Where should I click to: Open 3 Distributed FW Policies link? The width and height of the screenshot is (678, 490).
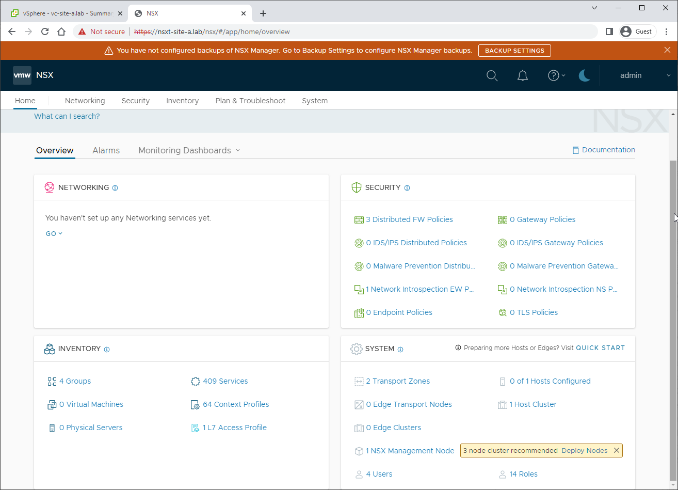pyautogui.click(x=409, y=220)
